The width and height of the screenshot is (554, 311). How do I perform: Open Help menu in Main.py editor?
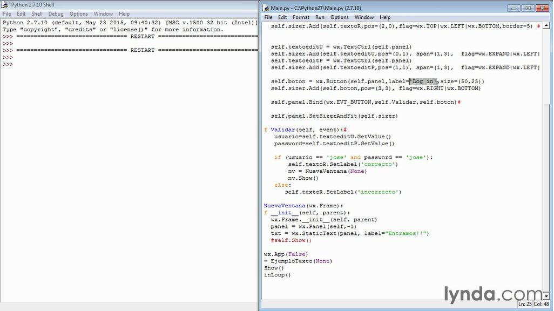pos(385,17)
